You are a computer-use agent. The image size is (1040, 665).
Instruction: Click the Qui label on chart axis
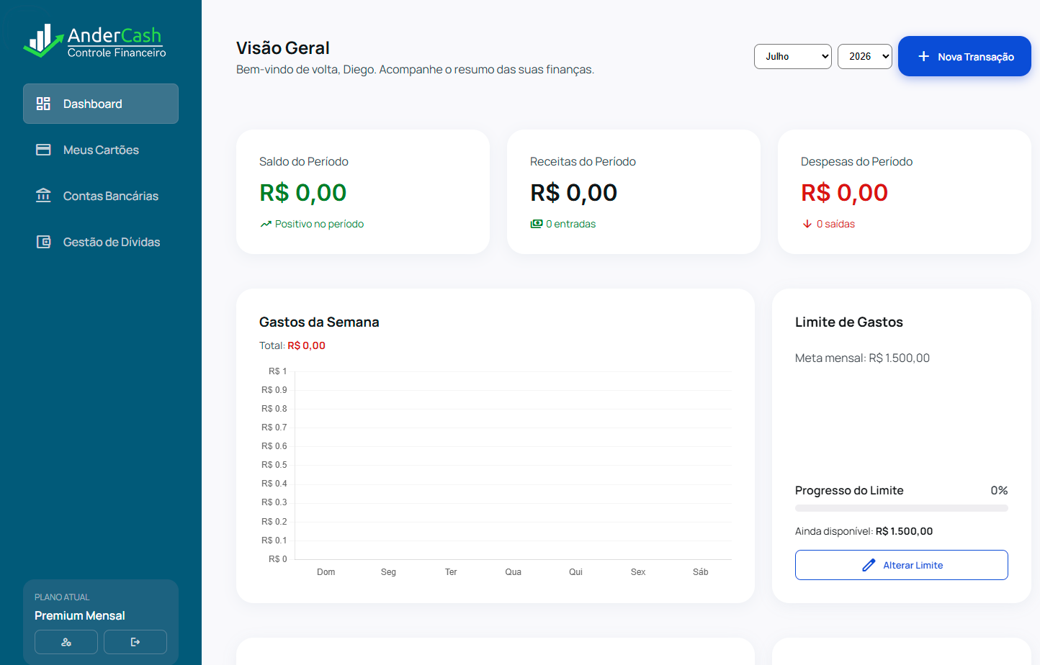[x=575, y=572]
